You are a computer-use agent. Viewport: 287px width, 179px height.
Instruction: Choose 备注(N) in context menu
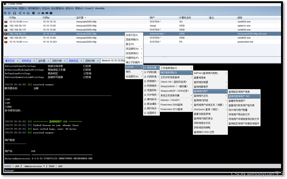(x=134, y=44)
